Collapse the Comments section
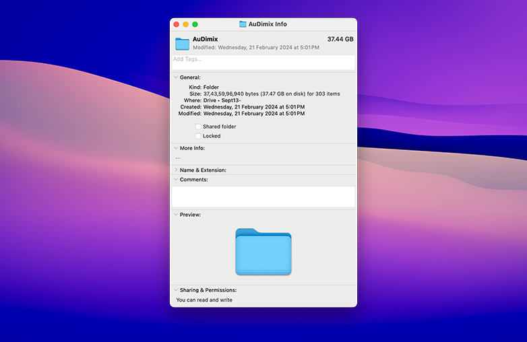This screenshot has height=342, width=527. pos(176,180)
